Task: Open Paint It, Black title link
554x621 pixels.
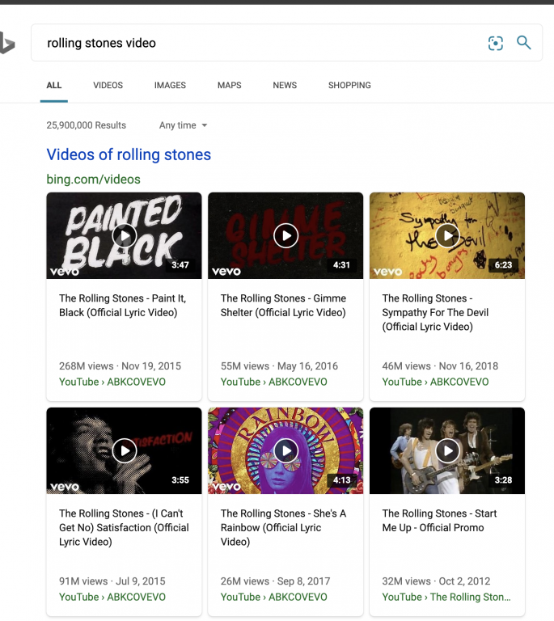Action: click(x=122, y=306)
